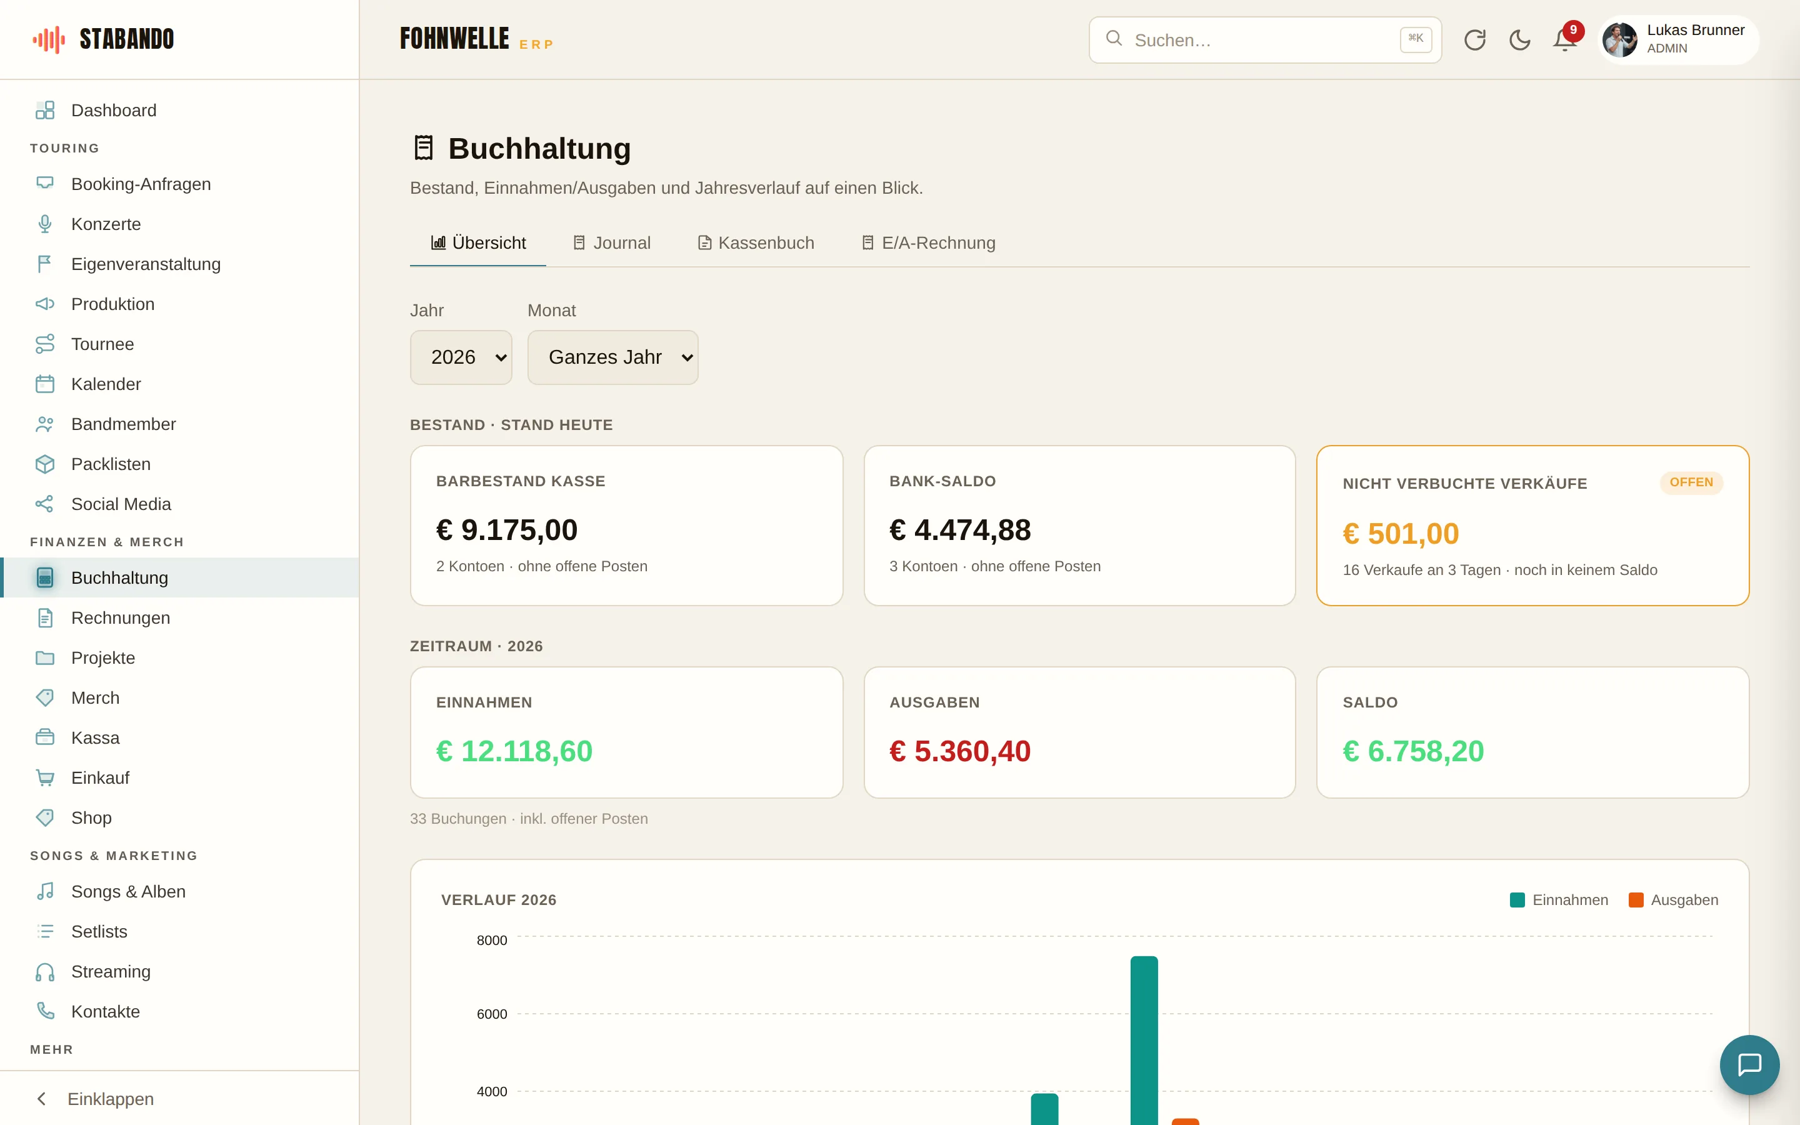Open Setlists in the sidebar
Image resolution: width=1800 pixels, height=1125 pixels.
[x=179, y=931]
